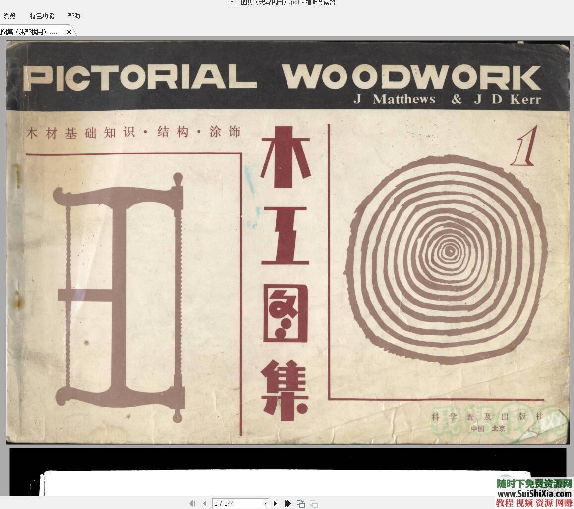Open the 浏览 menu
The width and height of the screenshot is (574, 509).
tap(9, 16)
